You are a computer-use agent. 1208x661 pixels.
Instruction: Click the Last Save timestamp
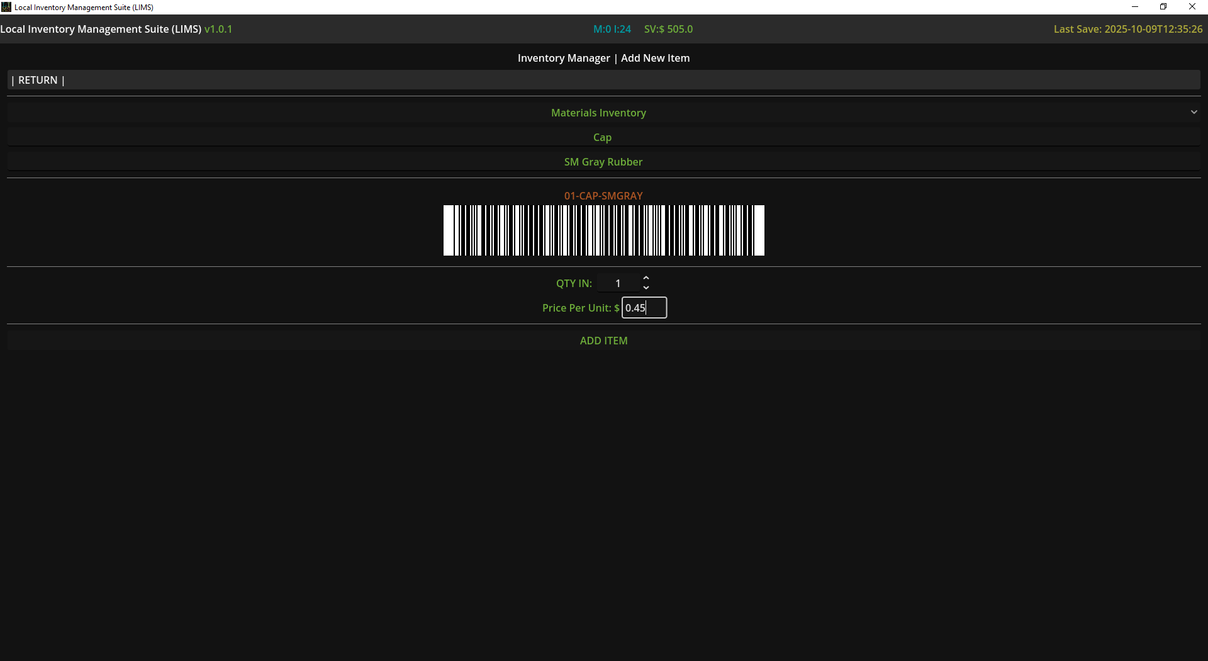pos(1128,29)
